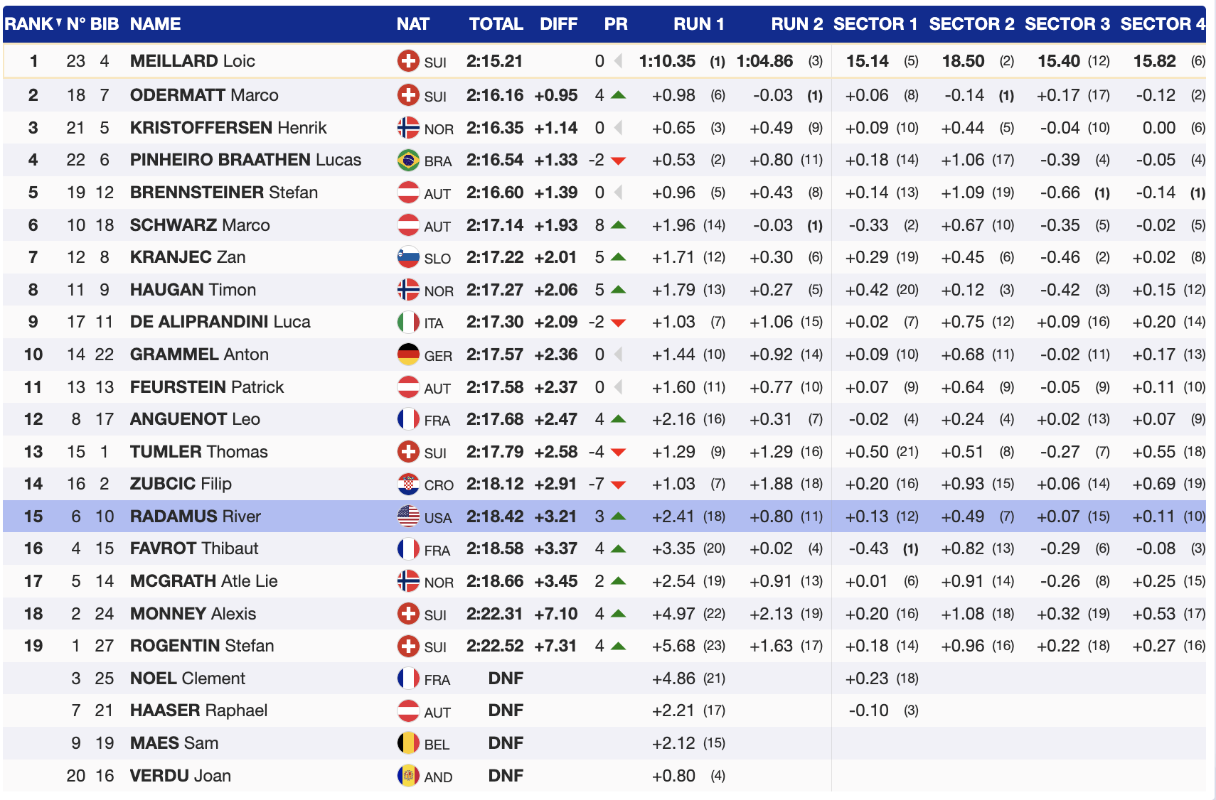1216x800 pixels.
Task: Click the USA flag on Radamus River row
Action: [407, 517]
